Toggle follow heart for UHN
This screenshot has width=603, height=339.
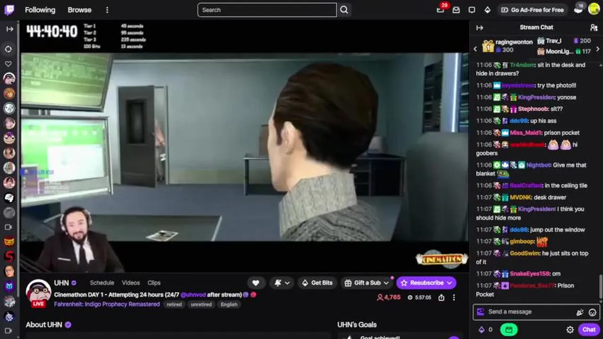[x=256, y=283]
